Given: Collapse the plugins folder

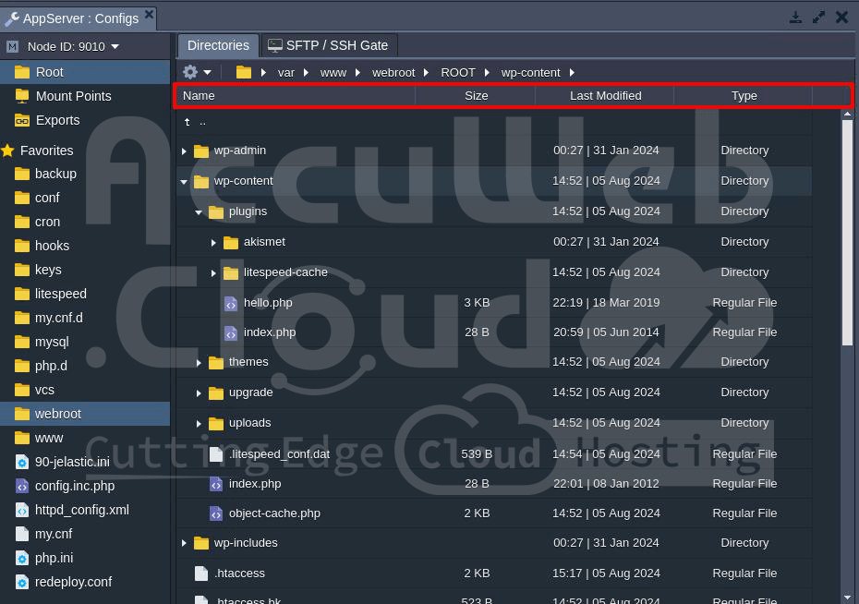Looking at the screenshot, I should [x=199, y=211].
